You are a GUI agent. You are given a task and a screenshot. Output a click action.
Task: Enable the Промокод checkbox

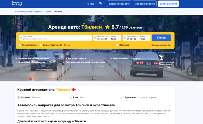click(x=117, y=45)
